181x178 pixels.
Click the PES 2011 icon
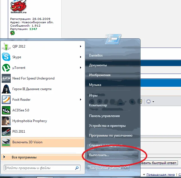pyautogui.click(x=6, y=132)
